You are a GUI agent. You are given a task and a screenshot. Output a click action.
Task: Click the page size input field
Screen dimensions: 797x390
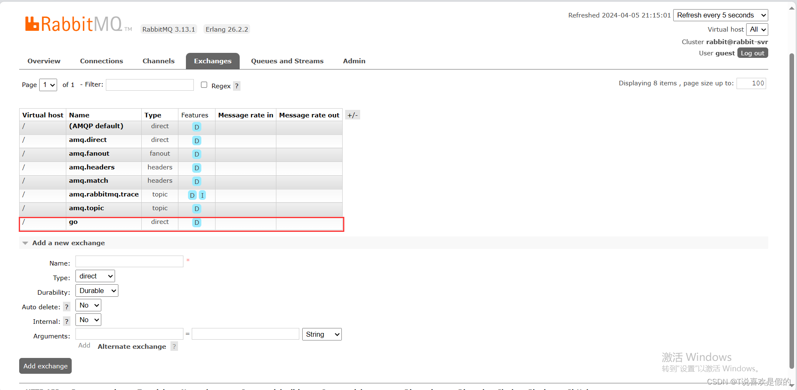pos(751,83)
